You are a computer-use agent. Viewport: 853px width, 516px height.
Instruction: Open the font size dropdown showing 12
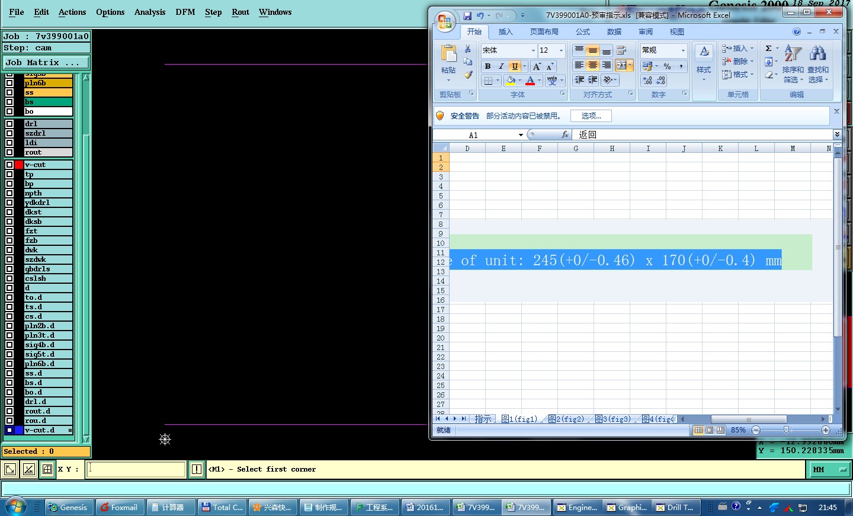561,50
